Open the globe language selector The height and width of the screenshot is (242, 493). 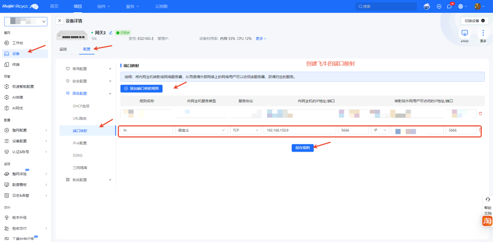462,6
